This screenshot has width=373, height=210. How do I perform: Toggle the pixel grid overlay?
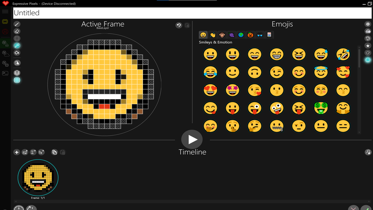pos(17,80)
